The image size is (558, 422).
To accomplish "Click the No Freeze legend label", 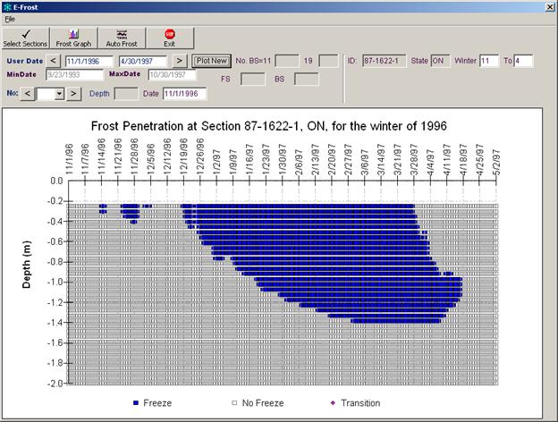I will [x=263, y=403].
